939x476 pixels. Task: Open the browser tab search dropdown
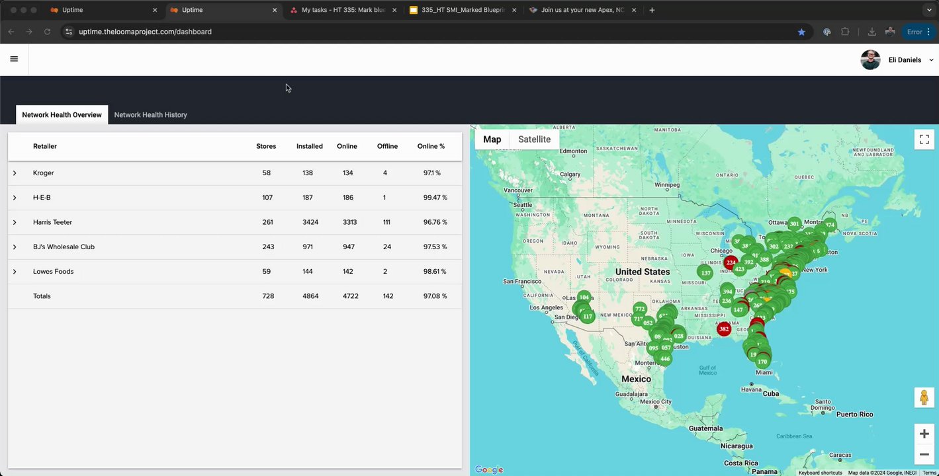pyautogui.click(x=929, y=10)
